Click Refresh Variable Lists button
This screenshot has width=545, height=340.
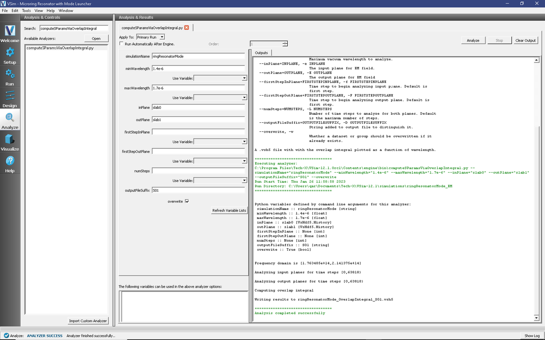pos(229,210)
